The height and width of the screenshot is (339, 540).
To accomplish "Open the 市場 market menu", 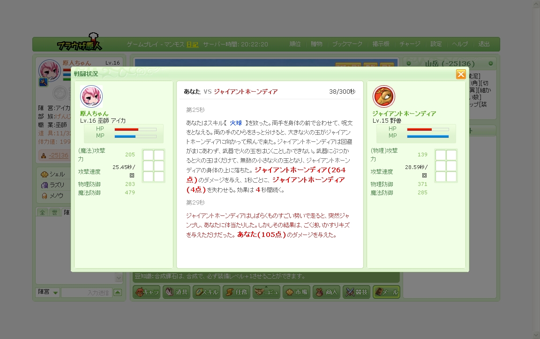I will (x=296, y=292).
